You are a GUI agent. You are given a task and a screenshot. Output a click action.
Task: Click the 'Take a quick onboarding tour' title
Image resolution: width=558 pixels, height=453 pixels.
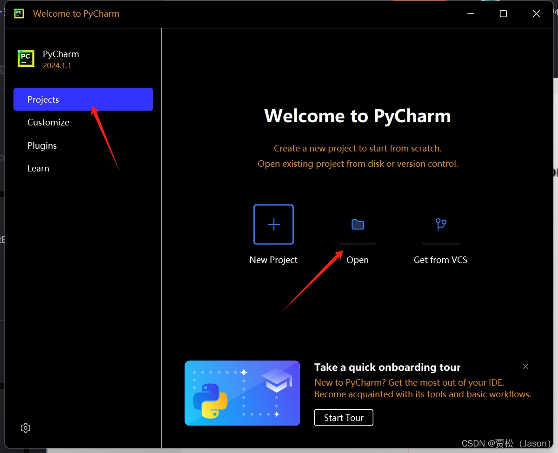click(387, 367)
